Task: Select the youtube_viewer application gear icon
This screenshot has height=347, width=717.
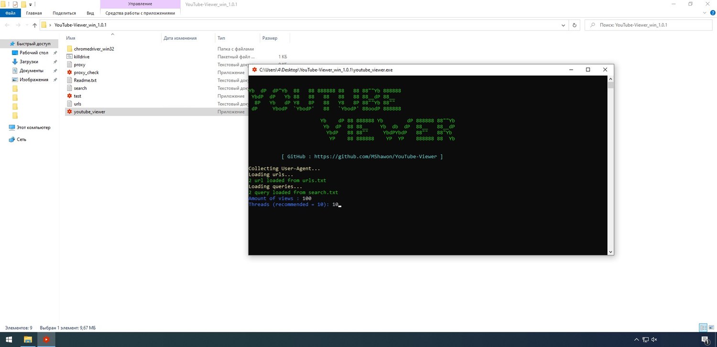Action: (x=69, y=112)
